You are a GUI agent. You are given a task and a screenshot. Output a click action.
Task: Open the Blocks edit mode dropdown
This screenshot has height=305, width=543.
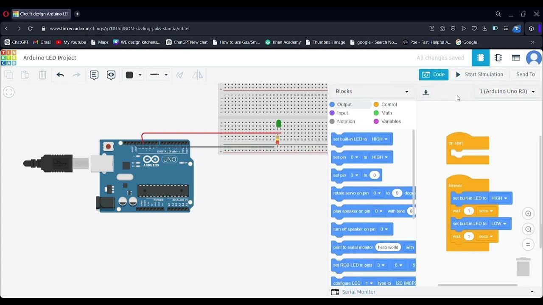click(372, 91)
